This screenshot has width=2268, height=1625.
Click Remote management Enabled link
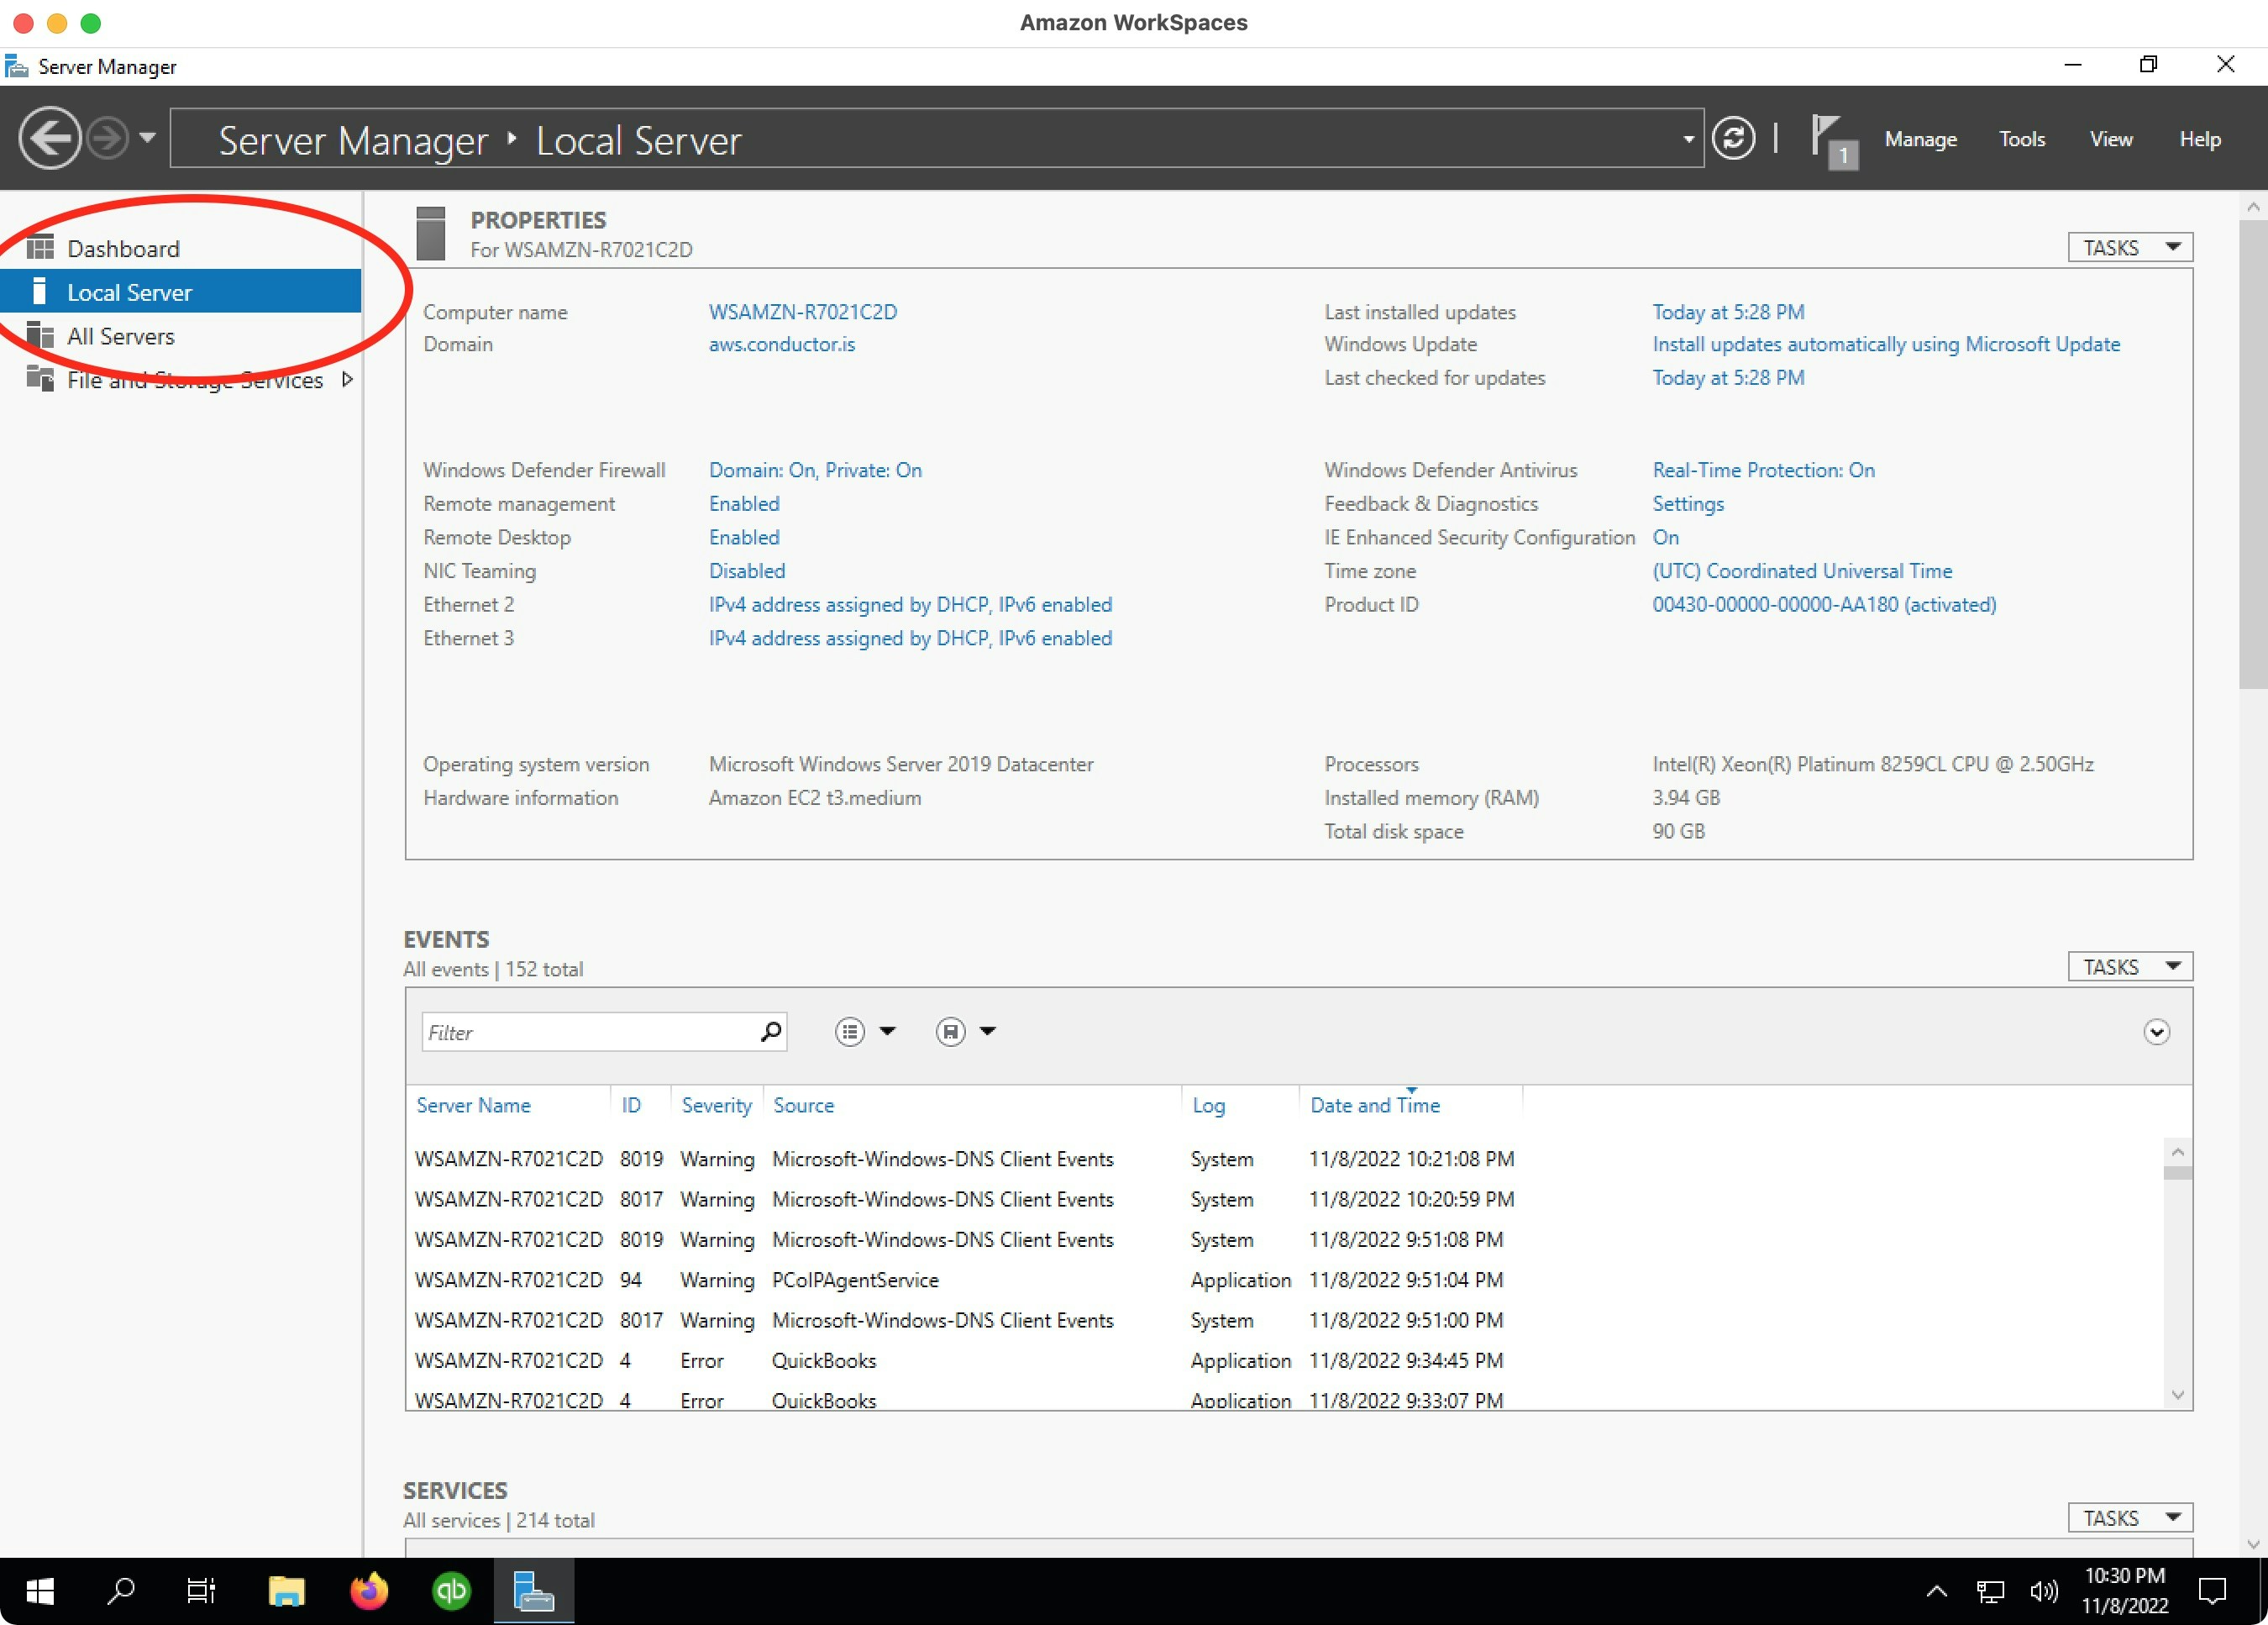coord(743,503)
